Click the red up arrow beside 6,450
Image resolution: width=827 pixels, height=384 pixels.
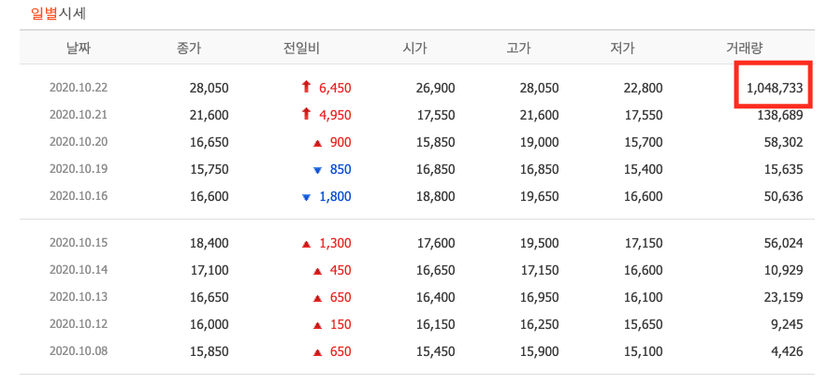(x=306, y=87)
